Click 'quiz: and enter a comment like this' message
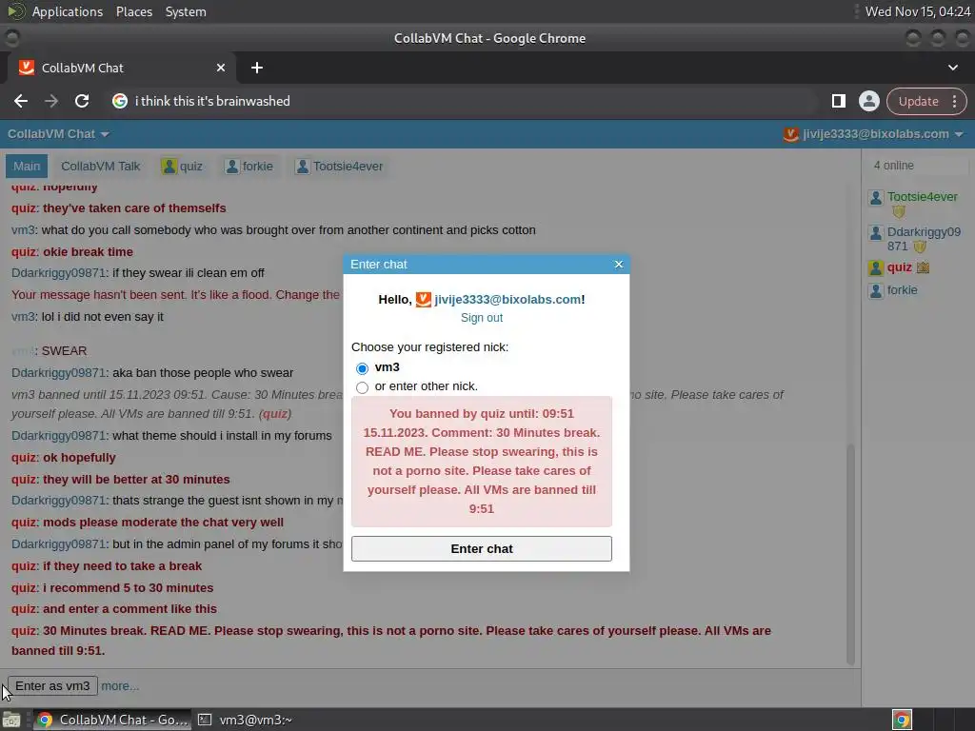 [x=114, y=609]
